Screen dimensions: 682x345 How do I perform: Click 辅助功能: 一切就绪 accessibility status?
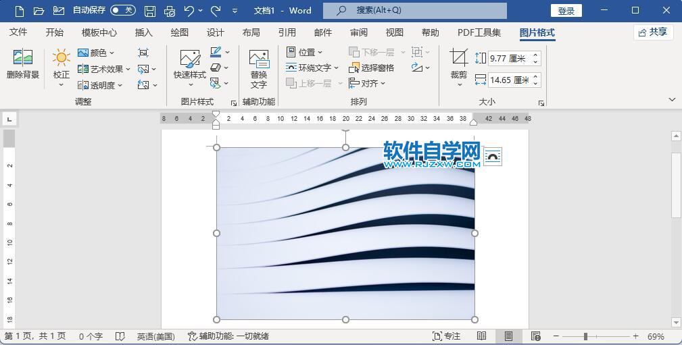[x=228, y=336]
